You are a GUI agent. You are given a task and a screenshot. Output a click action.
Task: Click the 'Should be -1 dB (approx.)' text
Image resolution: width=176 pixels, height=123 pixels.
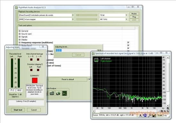[x=15, y=96]
